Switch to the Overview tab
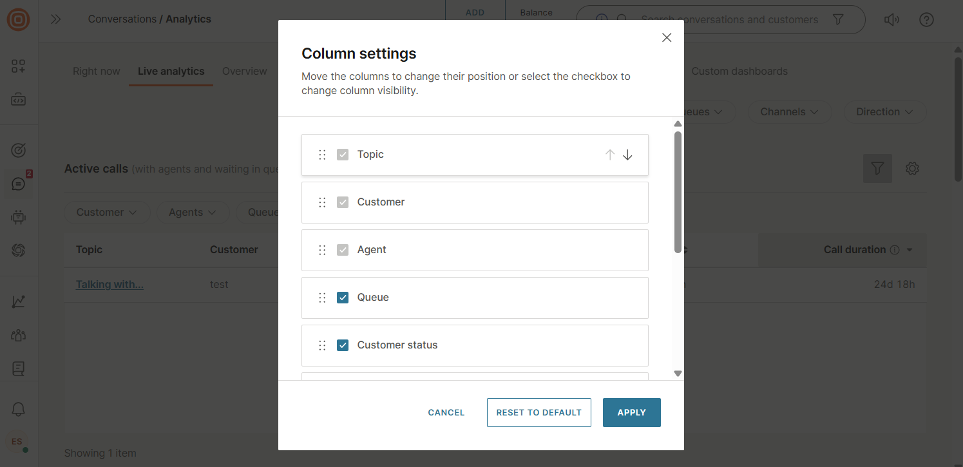Viewport: 963px width, 467px height. 244,71
